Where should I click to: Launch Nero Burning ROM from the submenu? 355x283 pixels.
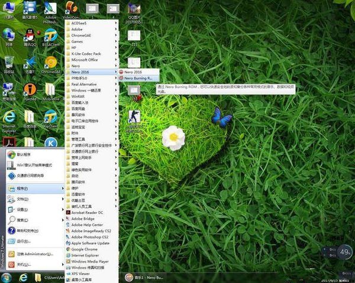pyautogui.click(x=138, y=77)
